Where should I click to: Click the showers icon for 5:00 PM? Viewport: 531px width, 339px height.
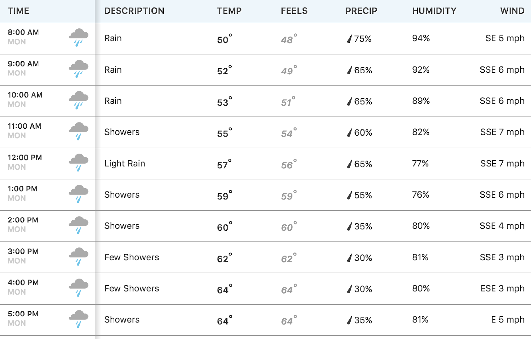tap(79, 319)
